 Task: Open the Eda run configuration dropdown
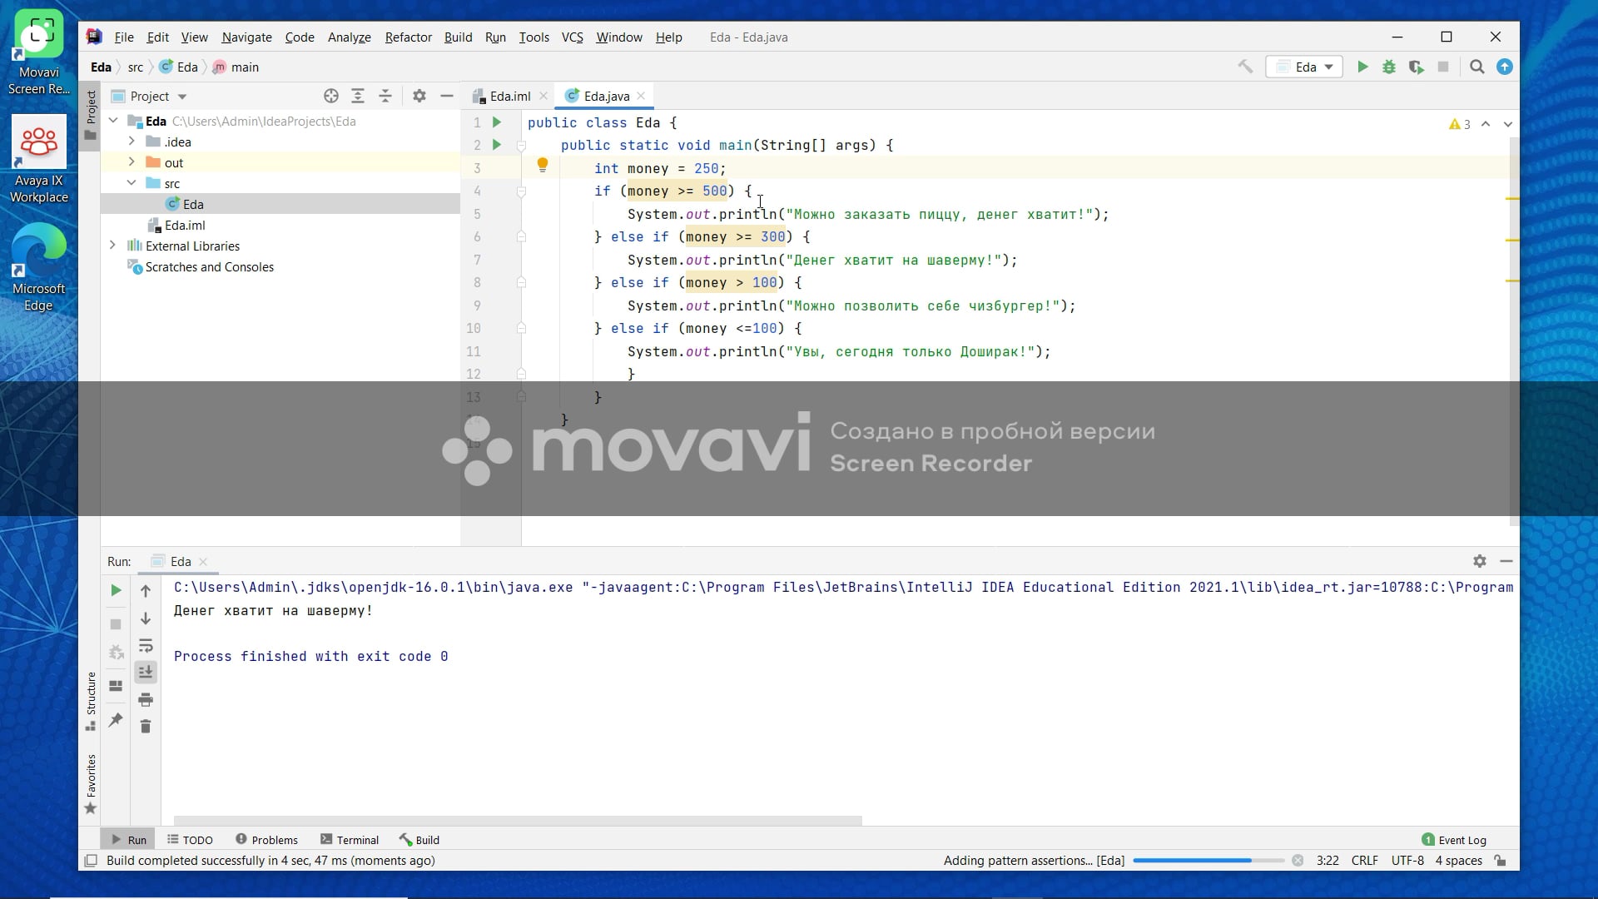(x=1304, y=67)
